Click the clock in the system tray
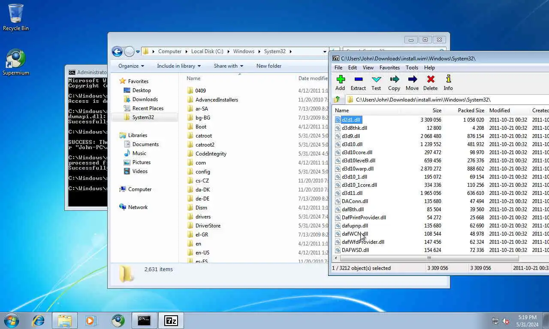549x329 pixels. tap(527, 321)
